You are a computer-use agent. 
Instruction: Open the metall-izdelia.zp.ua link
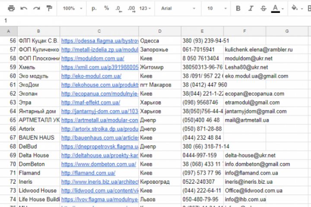pyautogui.click(x=100, y=50)
